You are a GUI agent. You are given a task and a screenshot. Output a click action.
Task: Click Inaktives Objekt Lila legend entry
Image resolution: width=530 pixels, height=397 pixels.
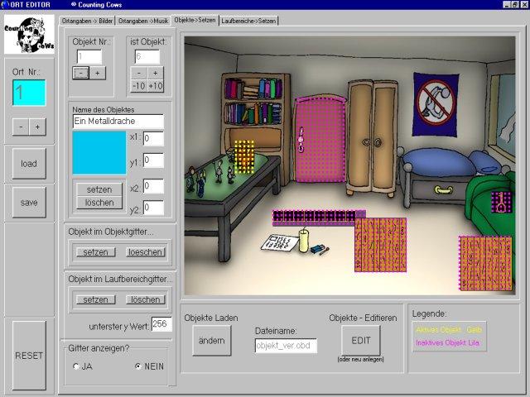click(x=447, y=342)
